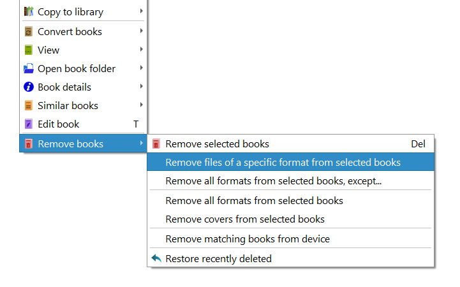Expand the Similar books submenu arrow
The image size is (460, 287).
[140, 105]
